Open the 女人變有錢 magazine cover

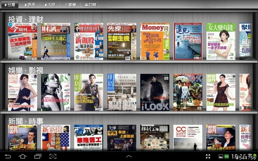click(221, 41)
